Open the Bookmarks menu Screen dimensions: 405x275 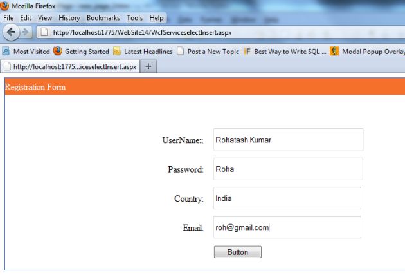point(103,18)
